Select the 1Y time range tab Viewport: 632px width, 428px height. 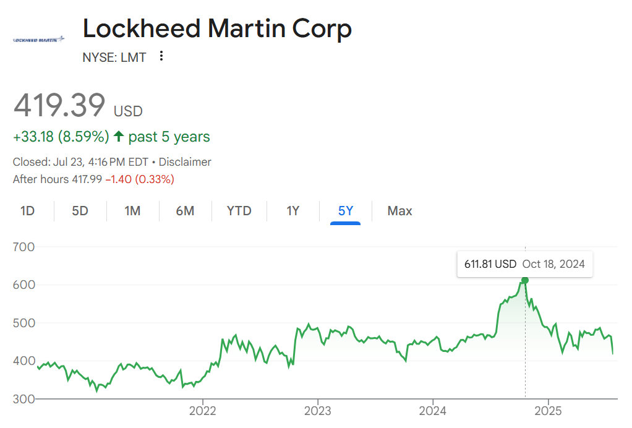point(293,211)
